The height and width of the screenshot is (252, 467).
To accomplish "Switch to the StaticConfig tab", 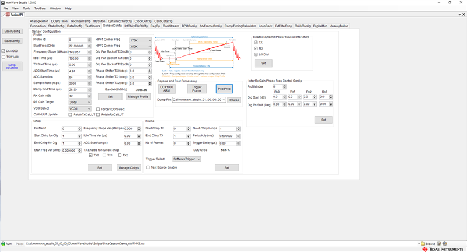I will [56, 26].
